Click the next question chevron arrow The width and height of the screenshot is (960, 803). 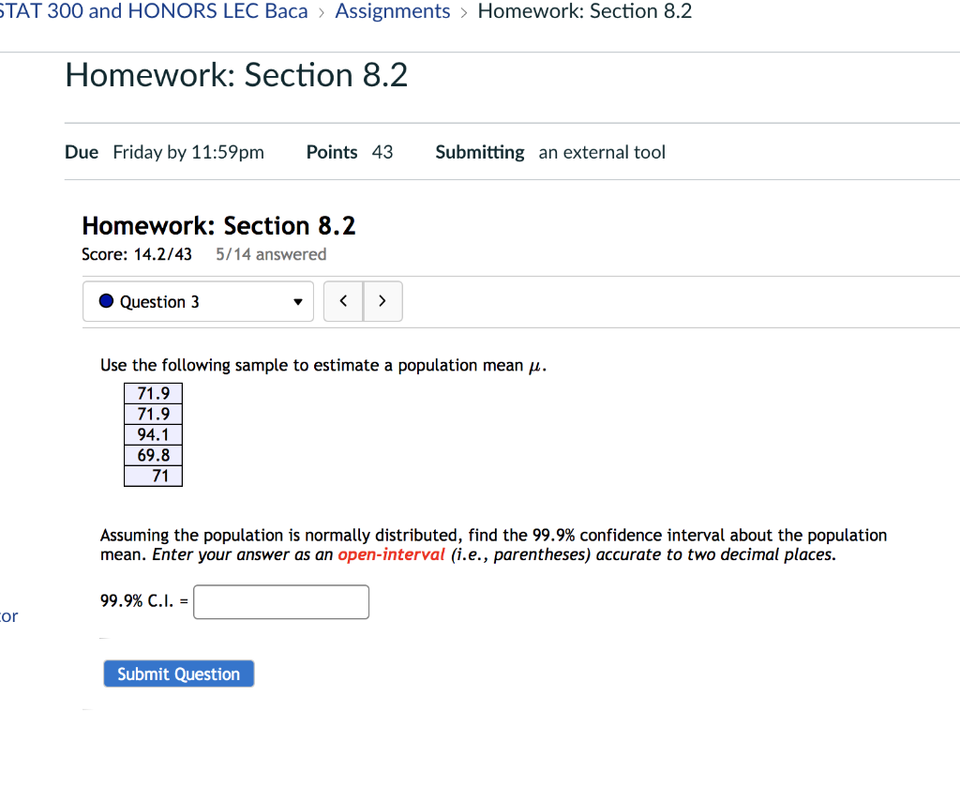pos(382,301)
